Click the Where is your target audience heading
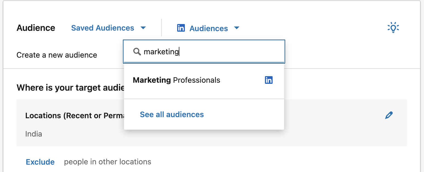424x172 pixels. [70, 88]
